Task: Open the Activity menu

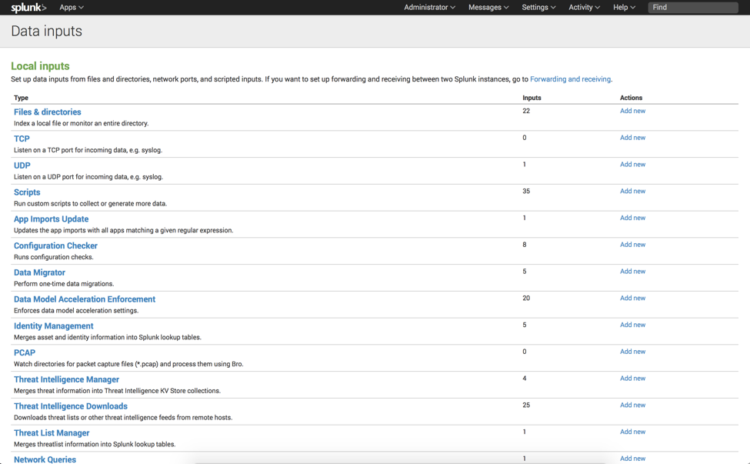Action: (584, 8)
